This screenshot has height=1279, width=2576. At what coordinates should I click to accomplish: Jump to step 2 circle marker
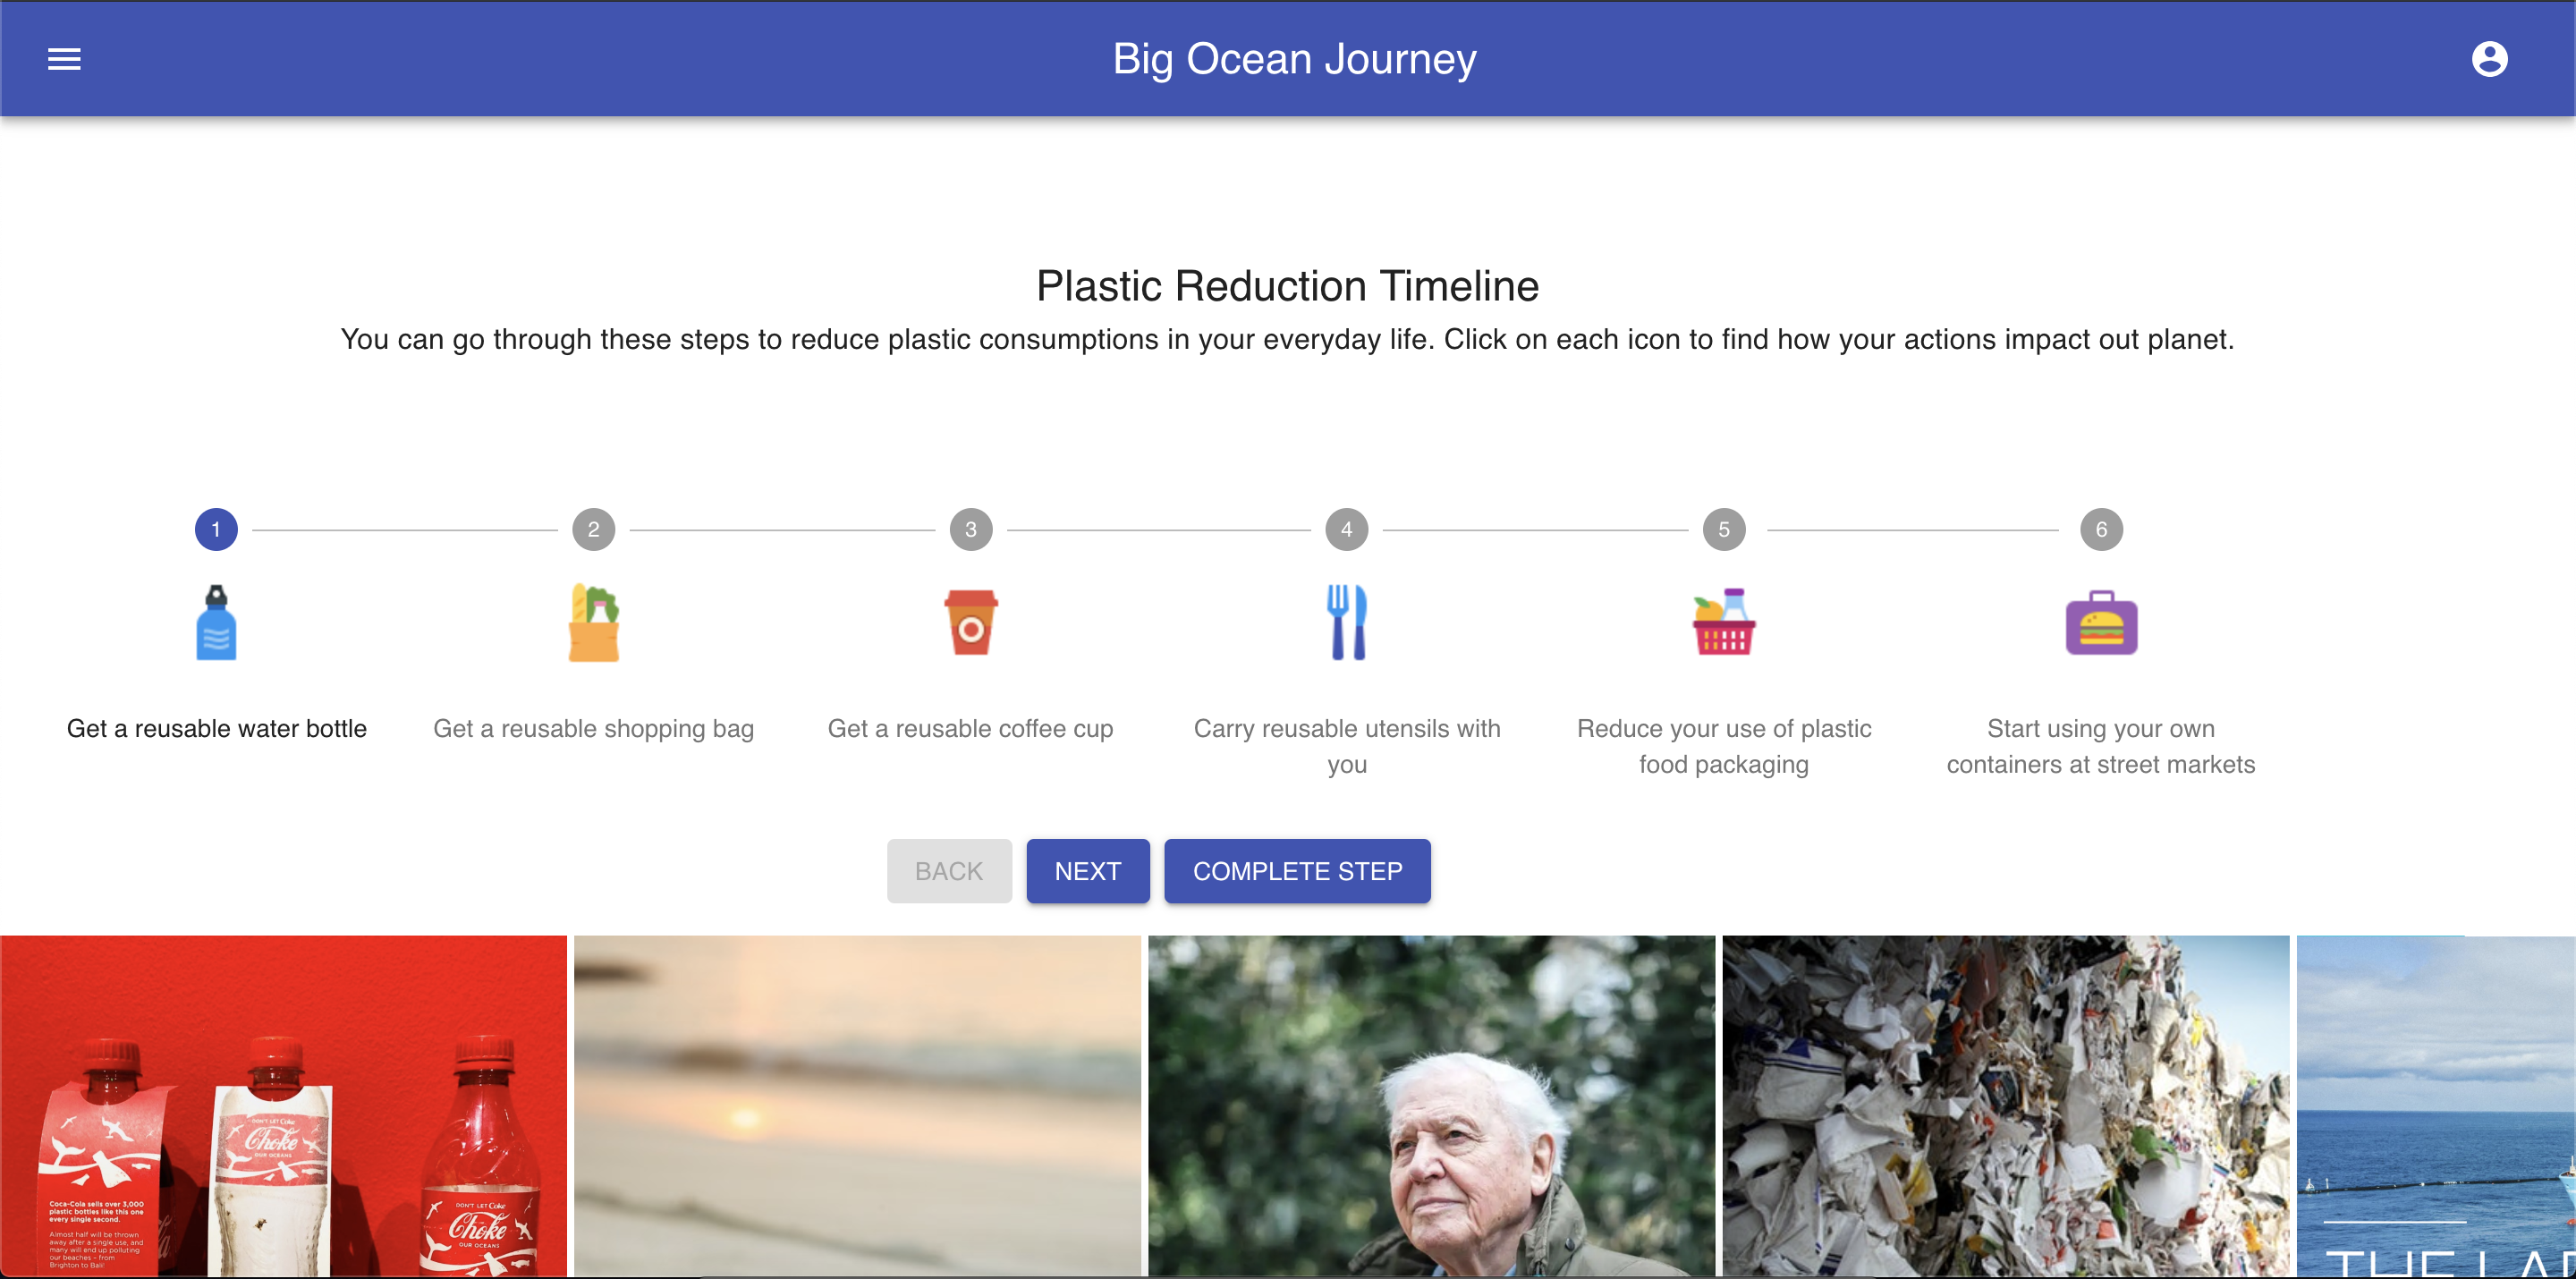coord(593,529)
